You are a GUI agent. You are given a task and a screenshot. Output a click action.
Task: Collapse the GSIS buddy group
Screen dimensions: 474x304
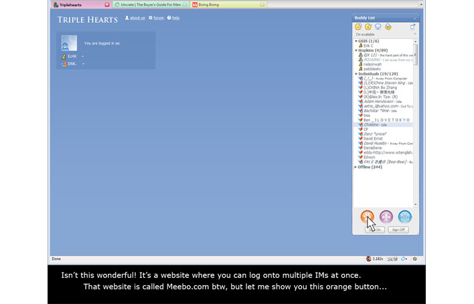[x=356, y=41]
